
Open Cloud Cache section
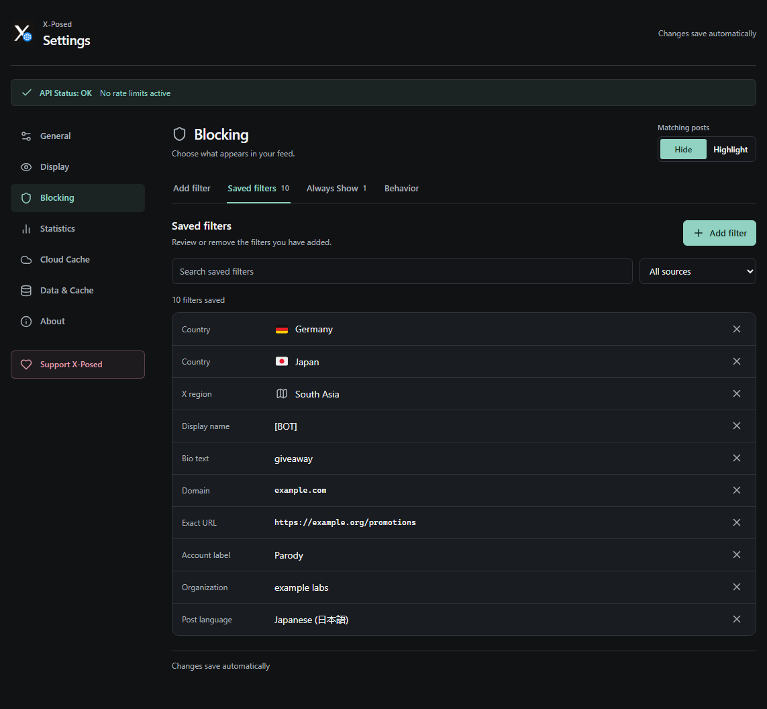[78, 259]
